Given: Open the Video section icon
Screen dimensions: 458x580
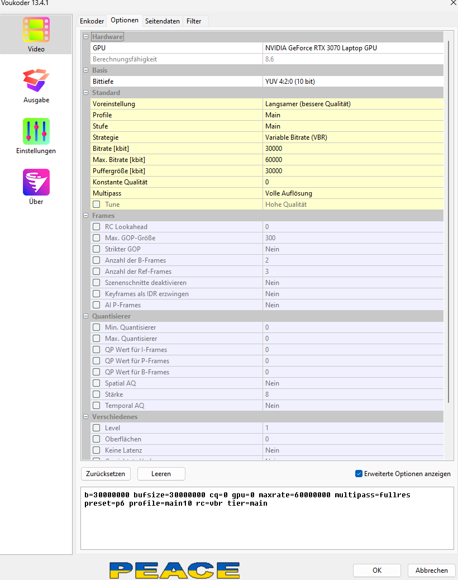Looking at the screenshot, I should (36, 30).
